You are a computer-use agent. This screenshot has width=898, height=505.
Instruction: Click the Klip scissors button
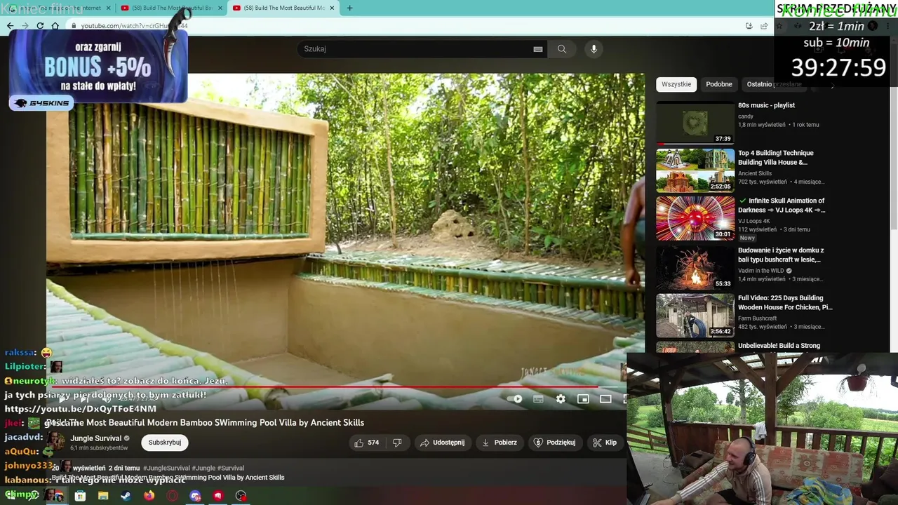click(x=605, y=443)
